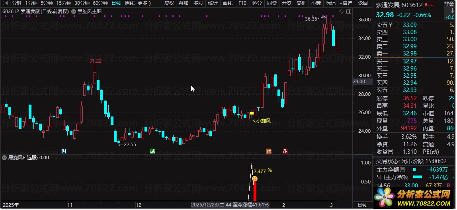Select the 日线 period tab

point(116,3)
